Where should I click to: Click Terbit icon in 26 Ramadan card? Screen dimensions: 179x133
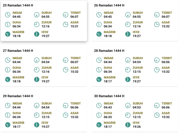(157, 15)
